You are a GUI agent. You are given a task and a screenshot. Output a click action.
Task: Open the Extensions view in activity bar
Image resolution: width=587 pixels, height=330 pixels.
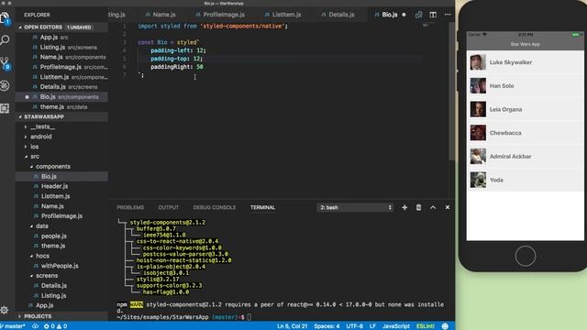(x=5, y=108)
